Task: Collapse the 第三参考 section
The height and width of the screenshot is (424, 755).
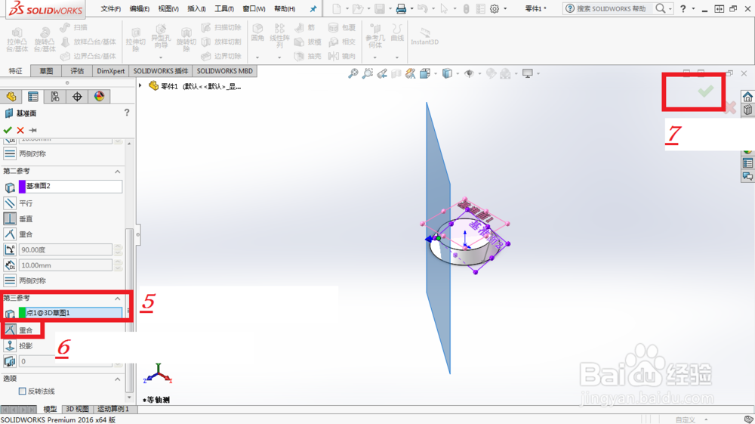Action: coord(118,299)
